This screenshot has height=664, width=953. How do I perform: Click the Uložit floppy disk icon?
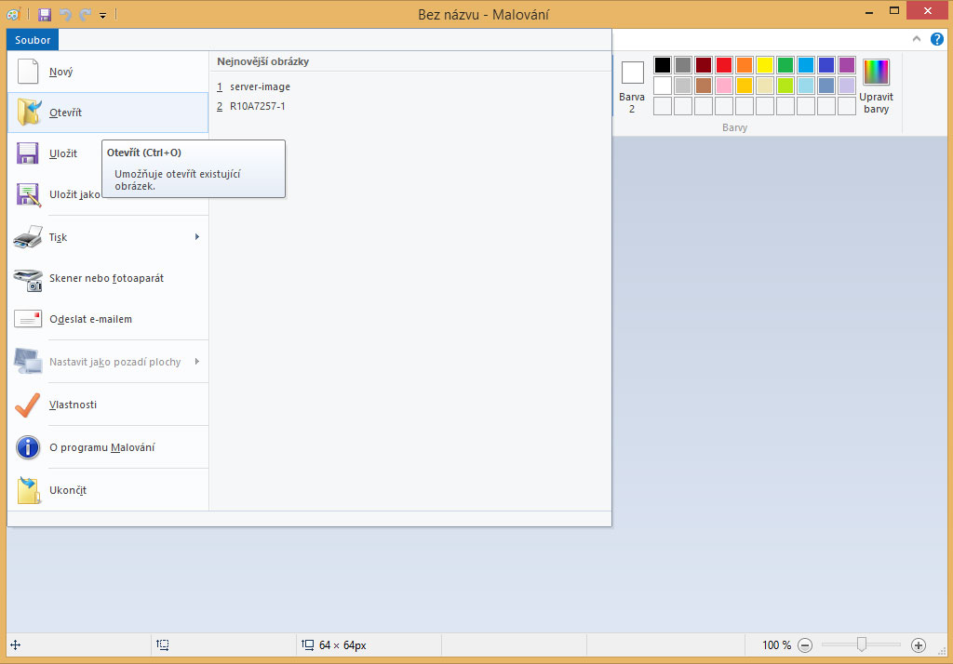tap(27, 153)
